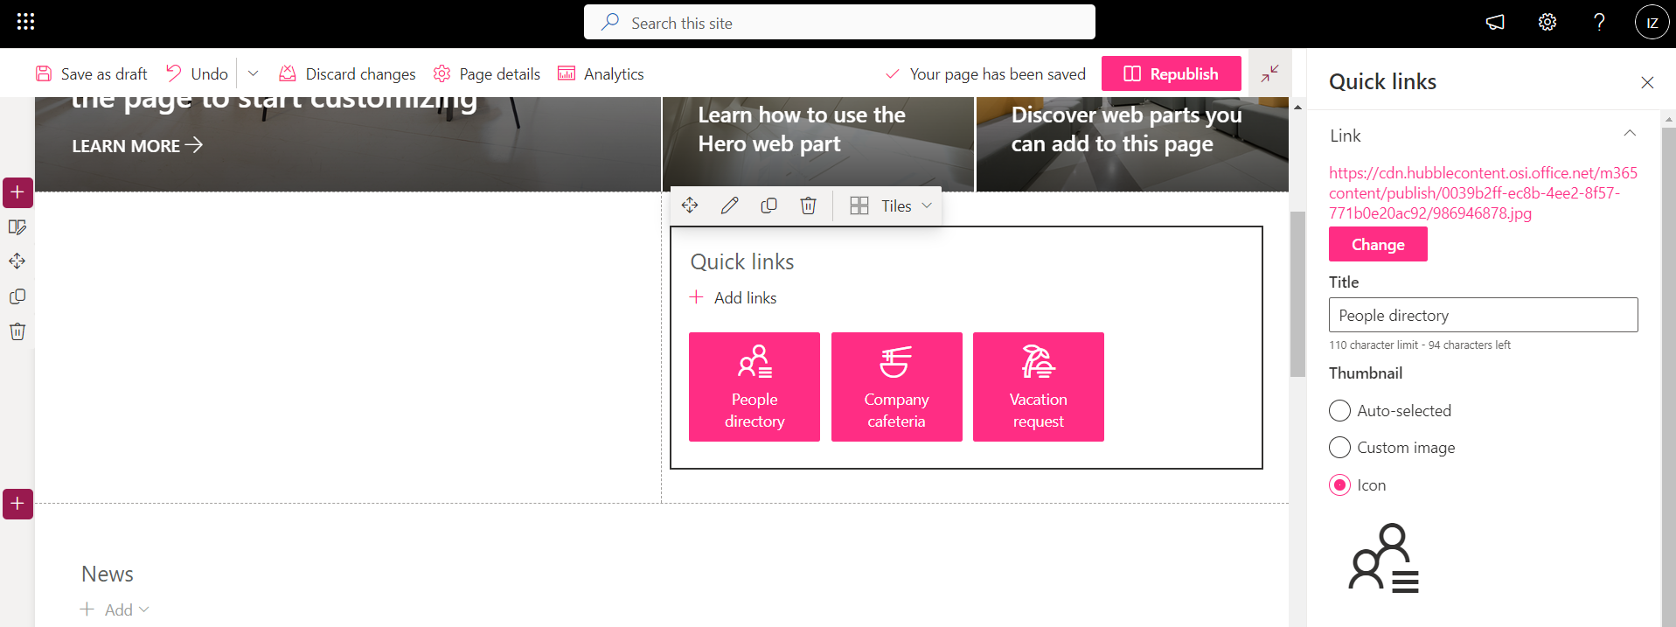Image resolution: width=1676 pixels, height=627 pixels.
Task: Click the help question mark icon
Action: coord(1598,23)
